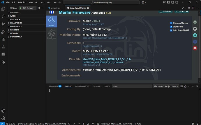
Task: Open launch.json via debug gear icon
Action: [38, 8]
